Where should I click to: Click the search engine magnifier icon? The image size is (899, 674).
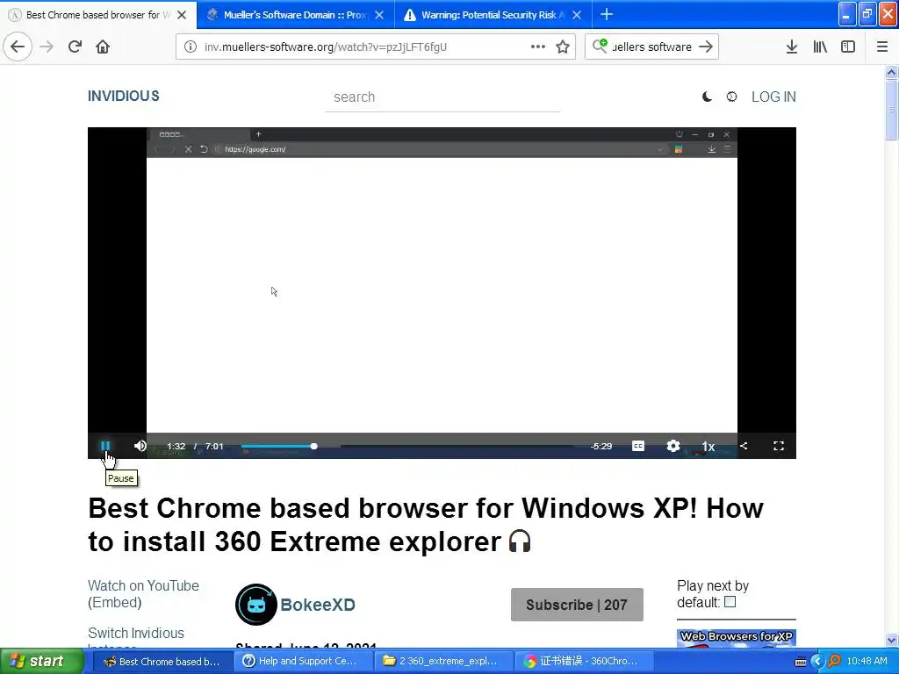[x=600, y=46]
